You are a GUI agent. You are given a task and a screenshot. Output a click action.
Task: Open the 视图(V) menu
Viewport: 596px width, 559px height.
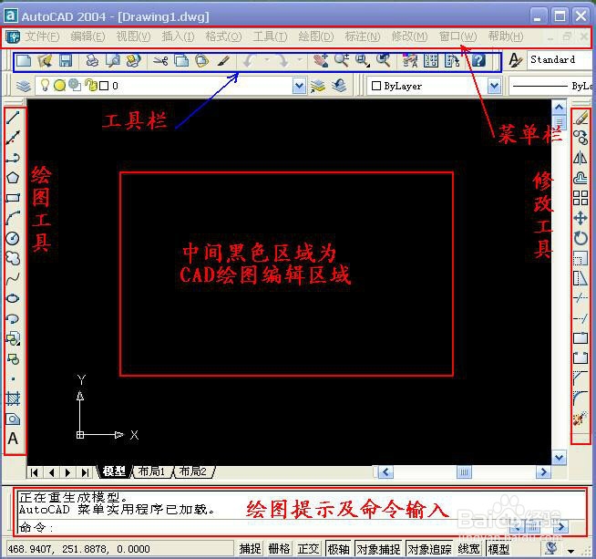(x=133, y=36)
